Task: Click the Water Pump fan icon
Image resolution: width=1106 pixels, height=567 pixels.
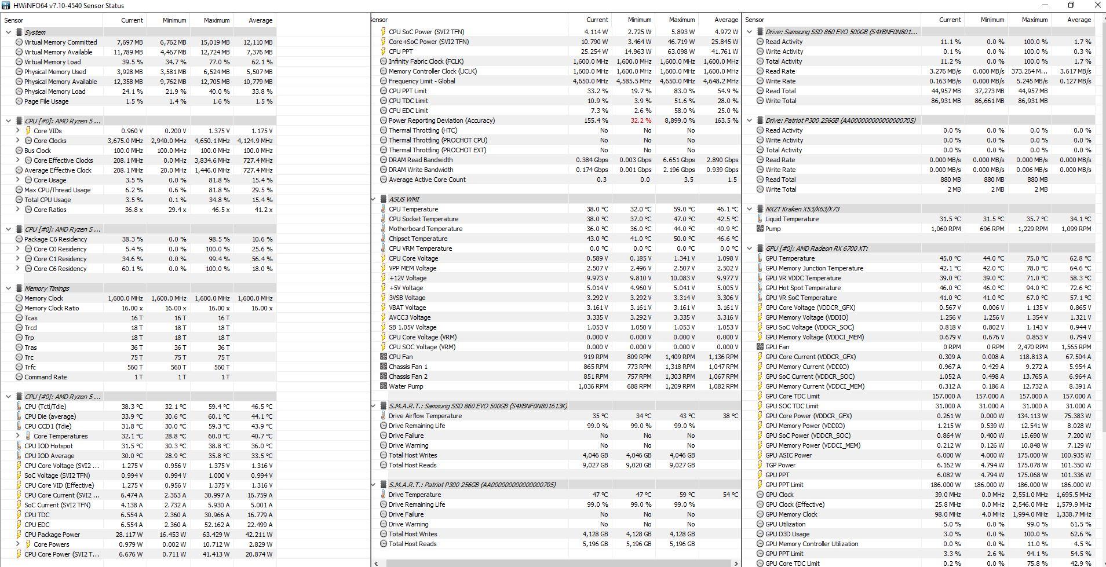Action: click(x=383, y=386)
